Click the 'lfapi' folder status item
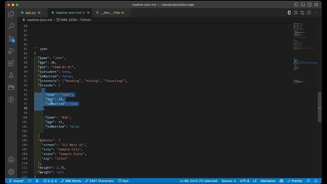The image size is (327, 184). (123, 181)
